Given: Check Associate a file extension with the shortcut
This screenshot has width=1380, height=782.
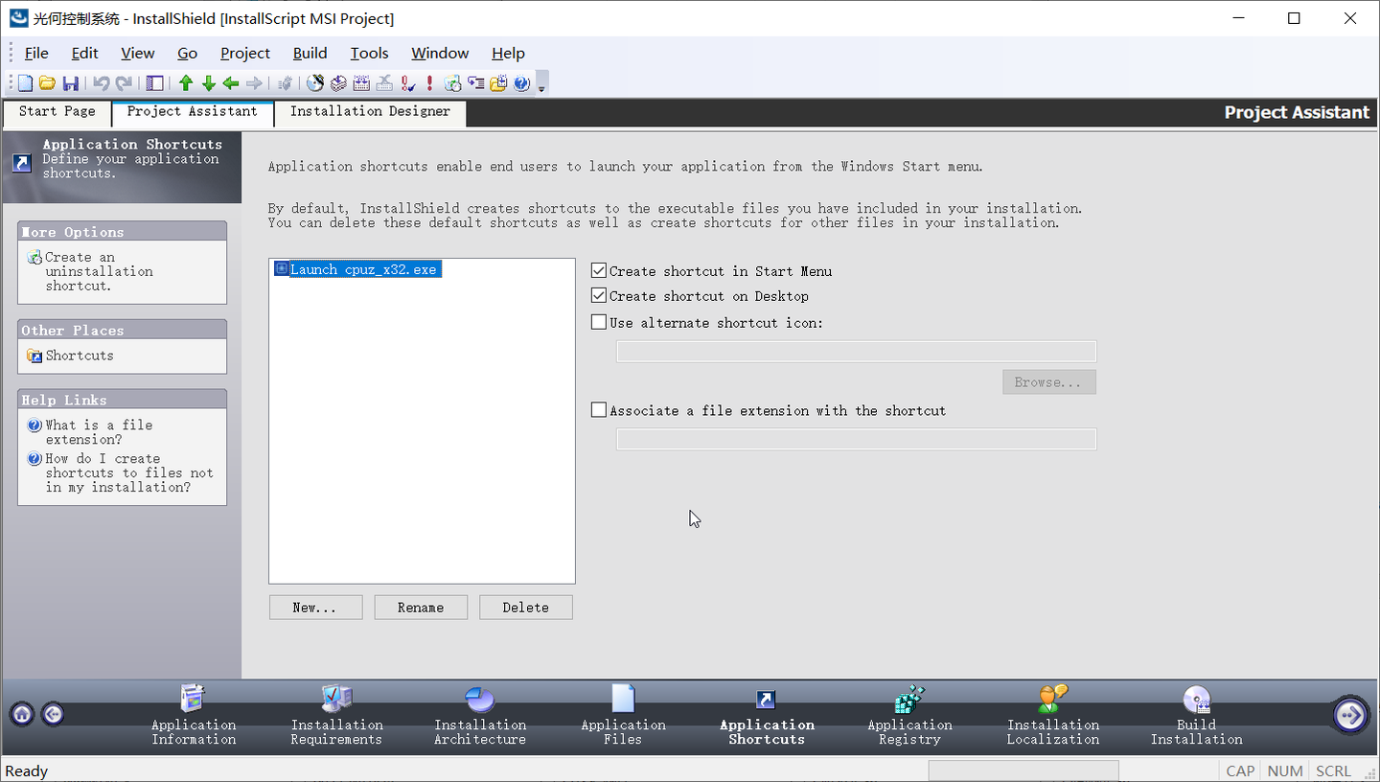Looking at the screenshot, I should 599,410.
